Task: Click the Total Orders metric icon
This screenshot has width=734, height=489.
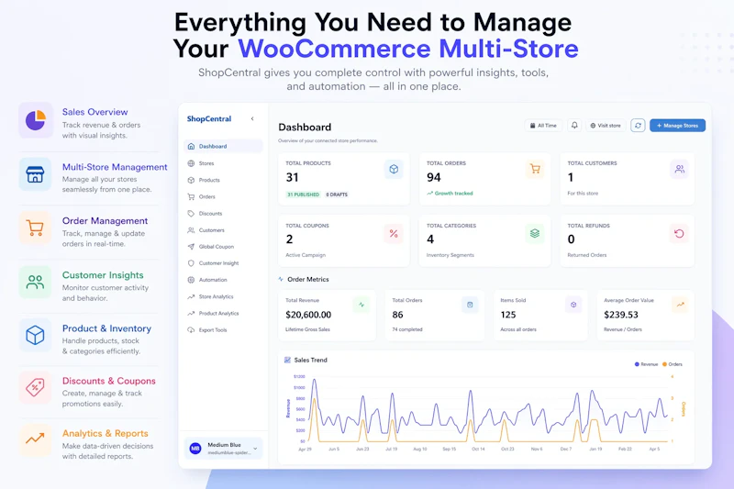Action: [x=470, y=305]
